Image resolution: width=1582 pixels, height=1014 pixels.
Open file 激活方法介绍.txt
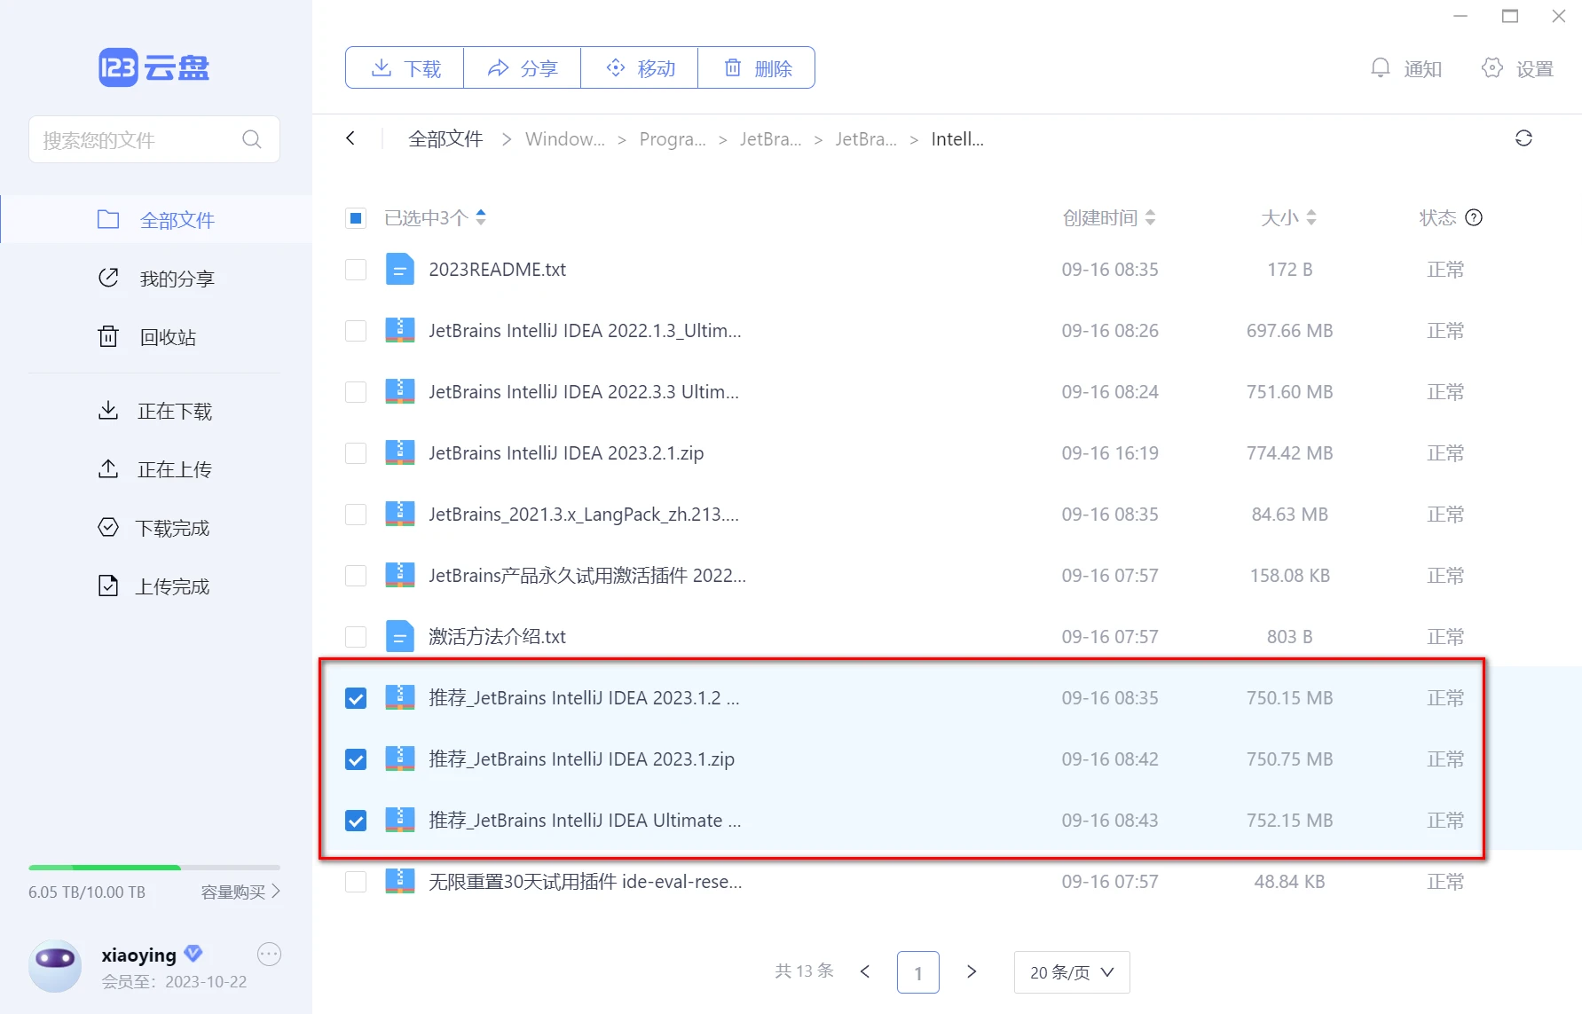[x=497, y=636]
